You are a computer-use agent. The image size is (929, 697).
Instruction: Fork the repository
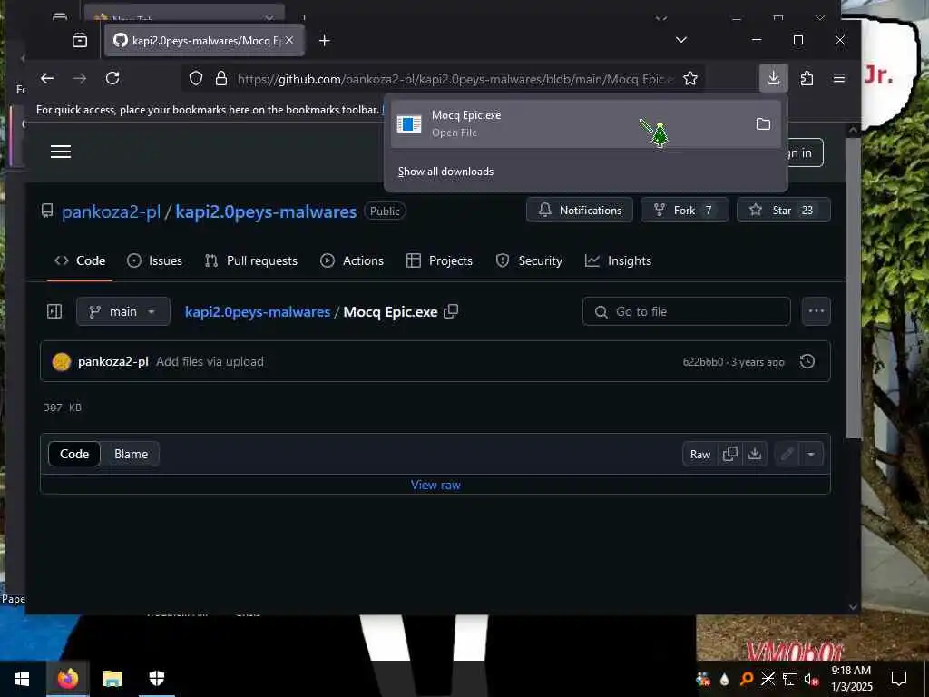coord(684,210)
